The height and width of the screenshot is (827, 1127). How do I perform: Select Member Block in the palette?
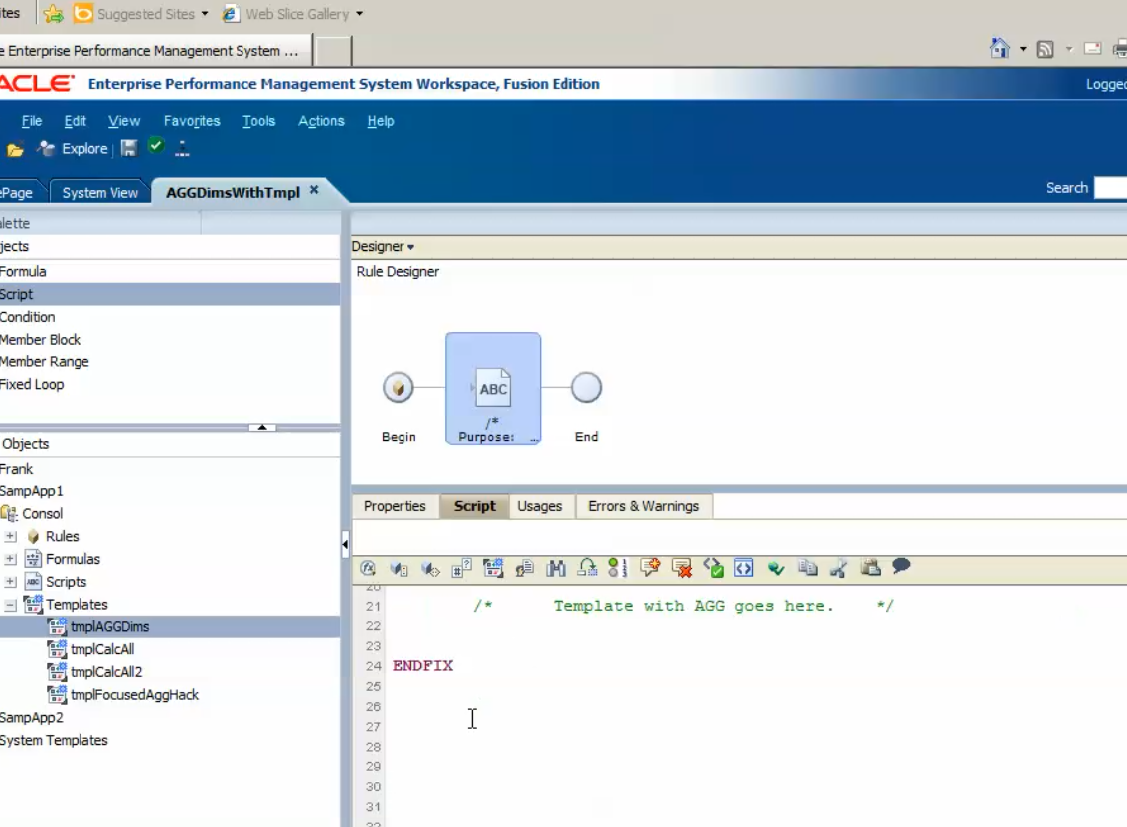click(40, 339)
